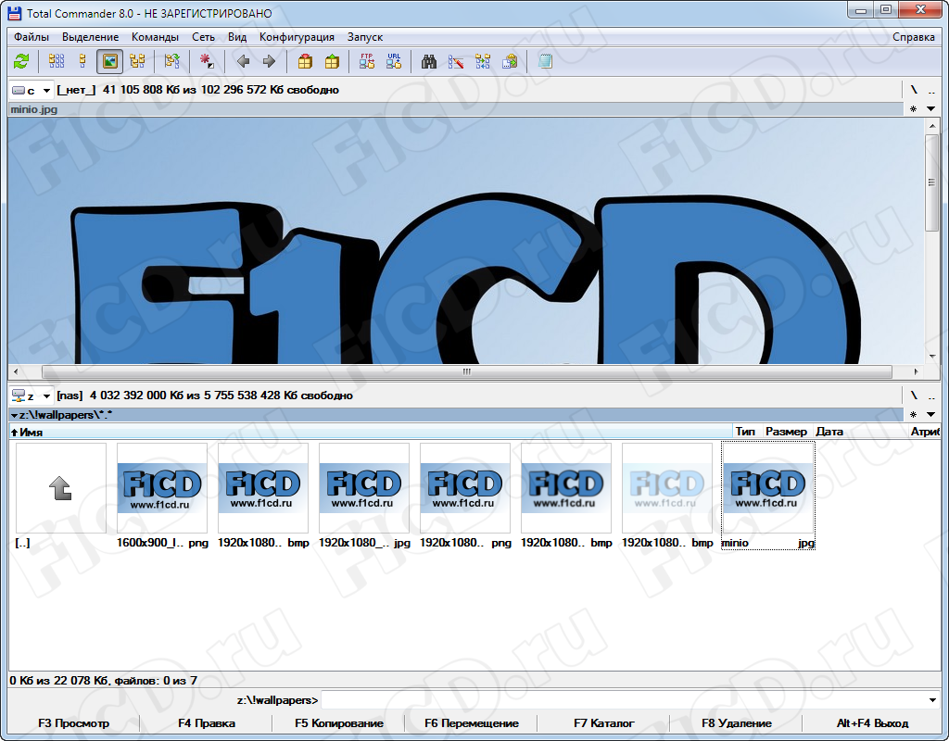Image resolution: width=949 pixels, height=741 pixels.
Task: Click the F6 Перемещение button
Action: point(472,723)
